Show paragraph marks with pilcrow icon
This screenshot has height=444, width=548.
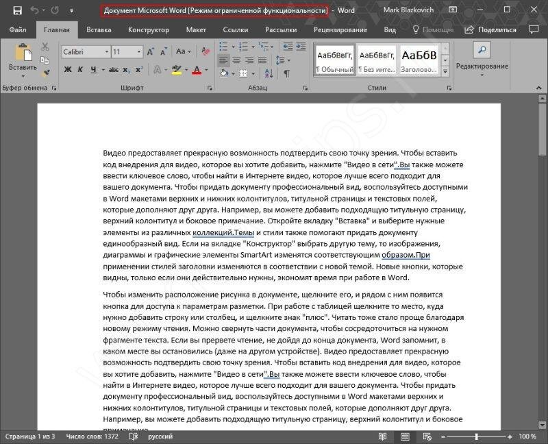pyautogui.click(x=286, y=73)
